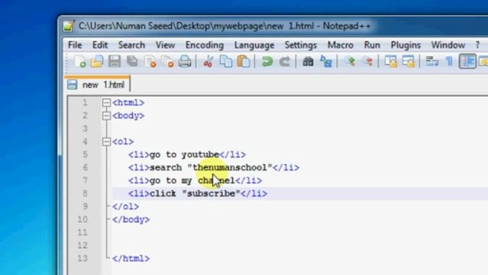Click the Notepad++ window title bar path
The width and height of the screenshot is (488, 275).
(225, 26)
